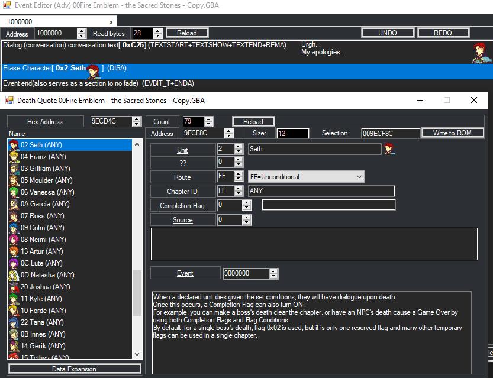
Task: Click the Address stepper in Event Editor
Action: [82, 33]
